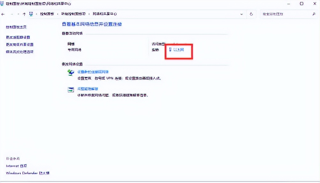Open the 以太网 connection link

coord(178,50)
